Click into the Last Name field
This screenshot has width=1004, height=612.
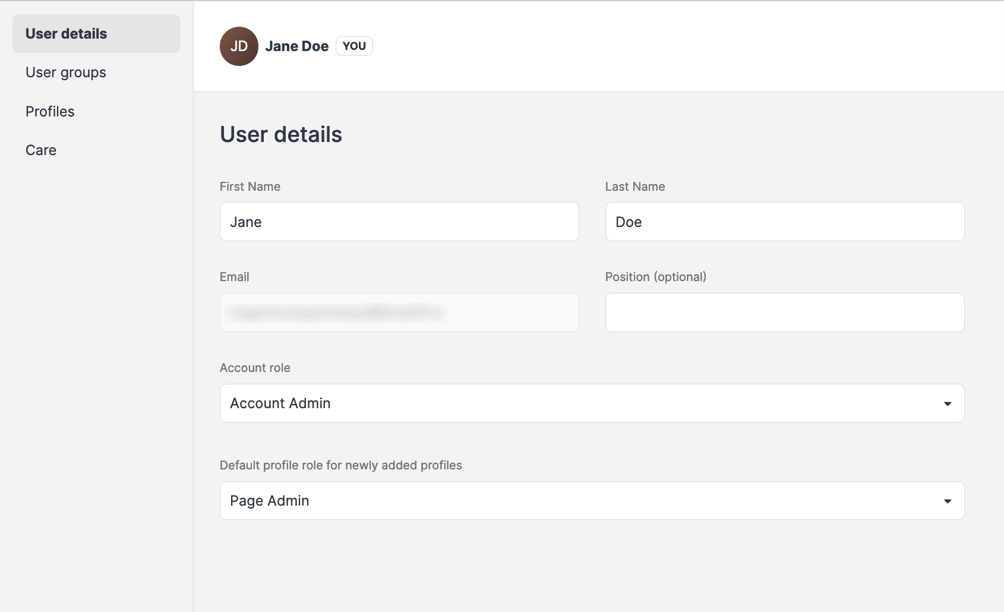[x=784, y=222]
